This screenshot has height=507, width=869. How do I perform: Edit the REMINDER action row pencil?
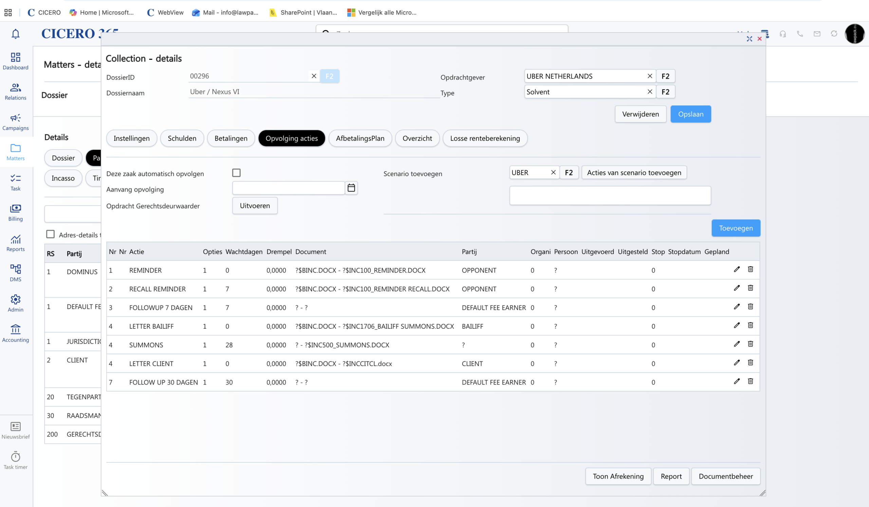tap(737, 269)
